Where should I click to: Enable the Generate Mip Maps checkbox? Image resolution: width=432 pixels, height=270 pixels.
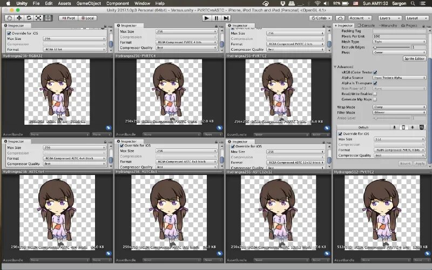tap(375, 99)
